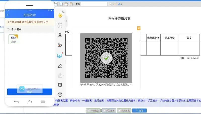The image size is (201, 114).
Task: Click the camera screenshot icon
Action: pyautogui.click(x=60, y=35)
